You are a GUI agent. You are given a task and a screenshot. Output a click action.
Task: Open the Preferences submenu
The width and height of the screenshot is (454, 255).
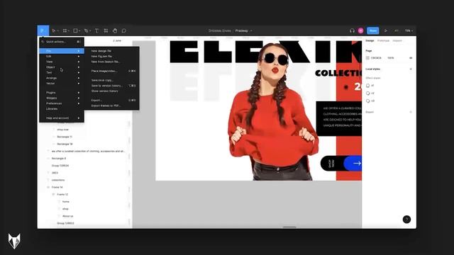(62, 103)
